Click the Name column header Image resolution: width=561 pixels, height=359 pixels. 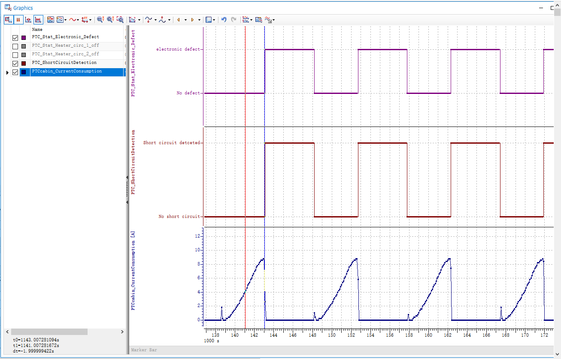click(37, 30)
